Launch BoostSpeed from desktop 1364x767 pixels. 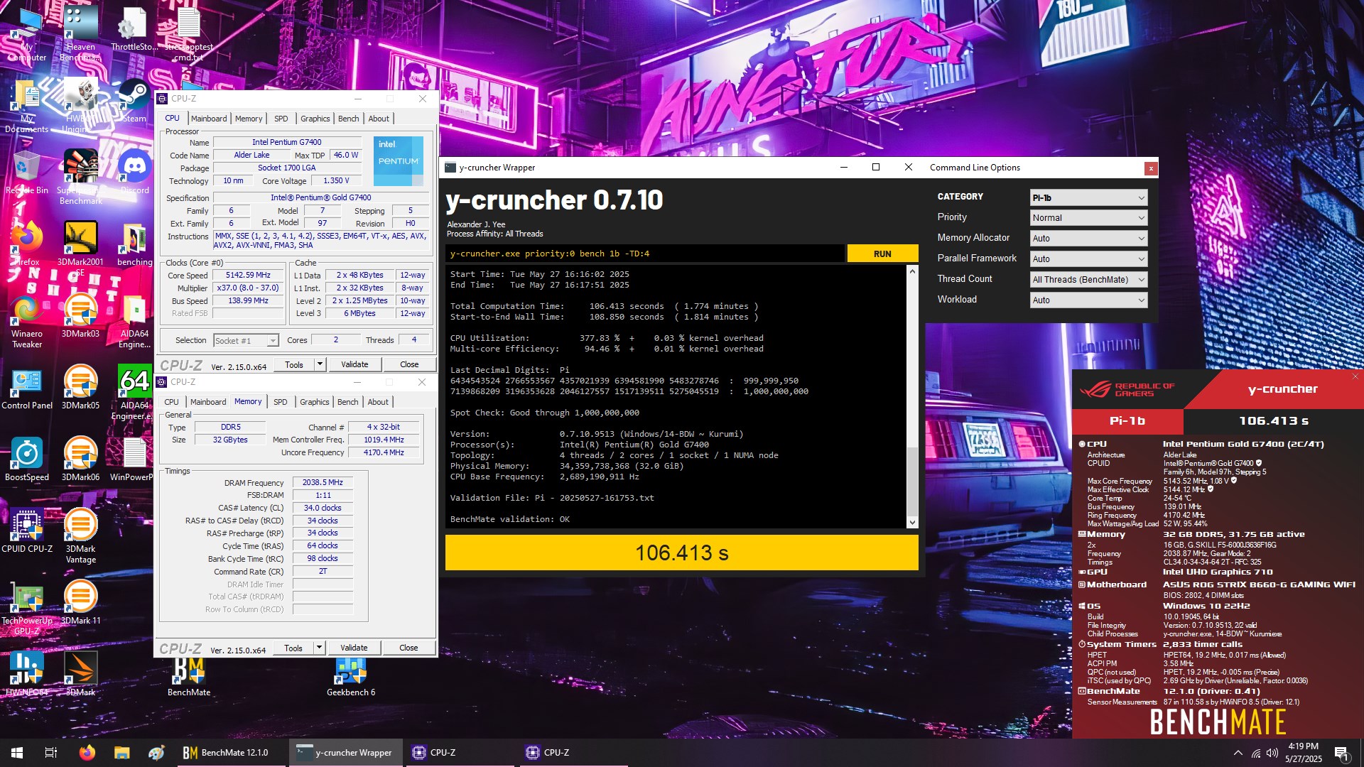(x=27, y=459)
